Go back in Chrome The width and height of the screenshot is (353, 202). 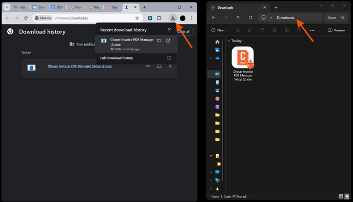click(x=7, y=18)
